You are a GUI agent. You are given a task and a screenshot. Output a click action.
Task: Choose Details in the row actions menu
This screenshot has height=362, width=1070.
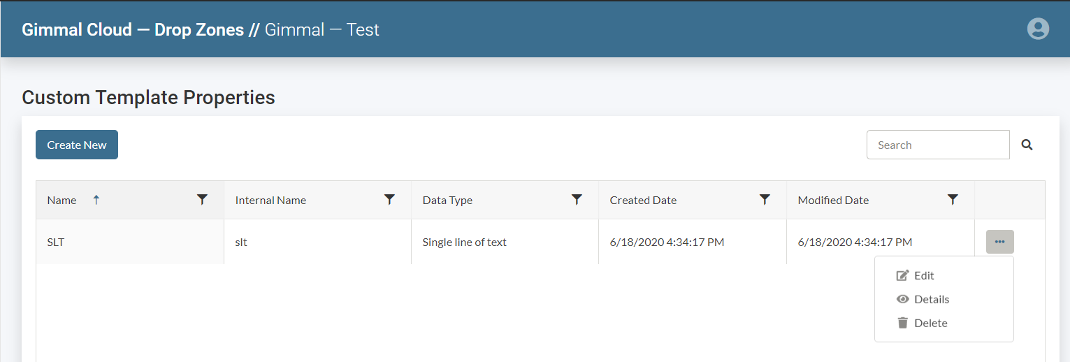click(931, 299)
